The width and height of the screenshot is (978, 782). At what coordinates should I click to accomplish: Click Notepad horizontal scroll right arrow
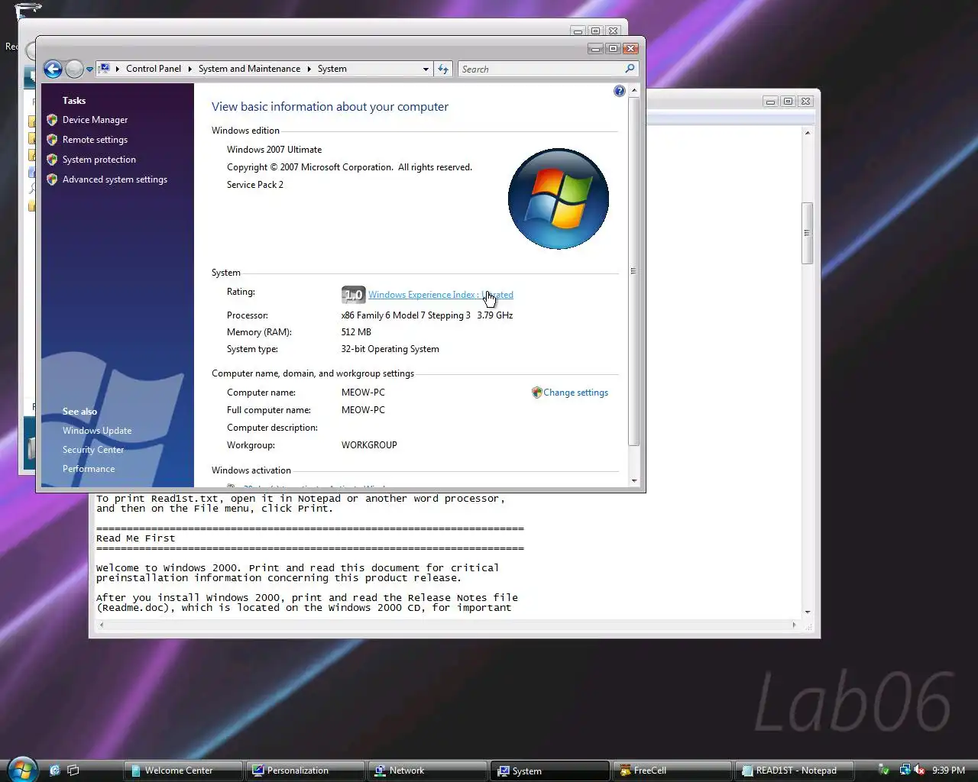795,625
